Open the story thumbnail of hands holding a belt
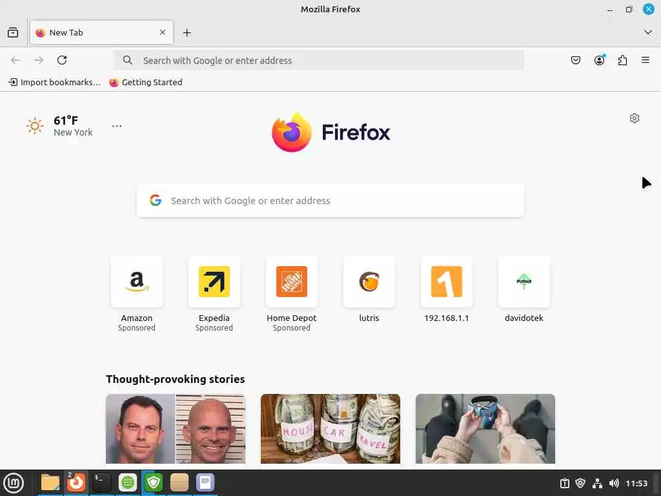 click(x=485, y=429)
